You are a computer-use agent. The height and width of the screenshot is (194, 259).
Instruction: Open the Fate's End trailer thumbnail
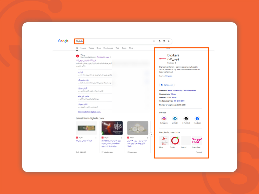pyautogui.click(x=112, y=128)
